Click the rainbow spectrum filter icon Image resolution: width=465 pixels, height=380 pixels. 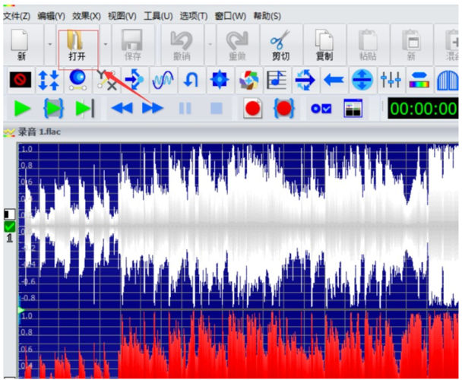coord(419,79)
